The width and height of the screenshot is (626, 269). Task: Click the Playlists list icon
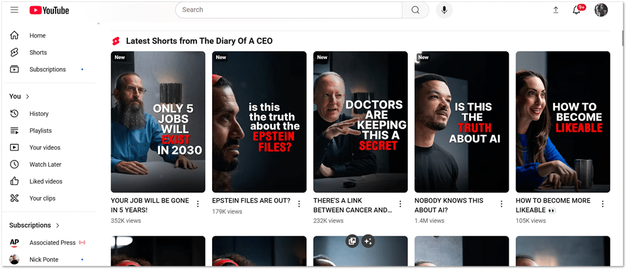coord(14,130)
